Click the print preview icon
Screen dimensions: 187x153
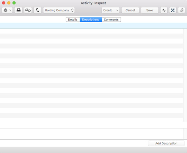(x=28, y=10)
